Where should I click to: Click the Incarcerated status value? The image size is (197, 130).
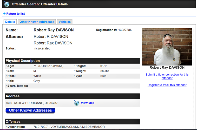tap(42, 48)
